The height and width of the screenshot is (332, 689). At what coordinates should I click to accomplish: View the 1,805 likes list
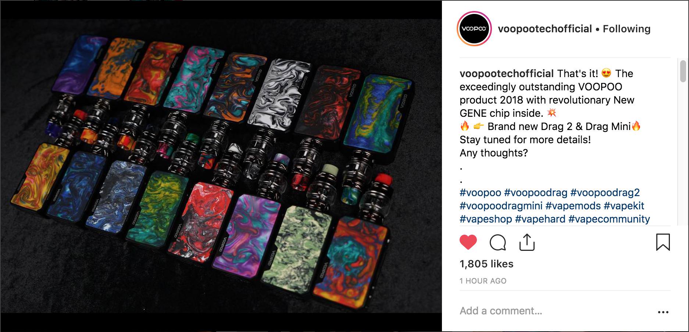coord(486,264)
